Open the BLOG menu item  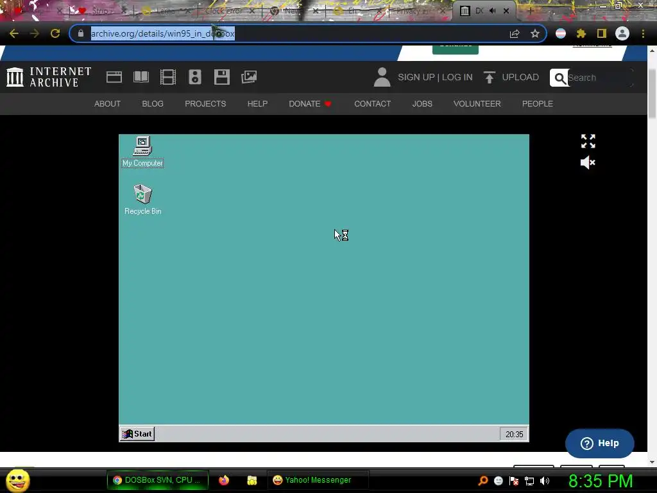[x=153, y=103]
